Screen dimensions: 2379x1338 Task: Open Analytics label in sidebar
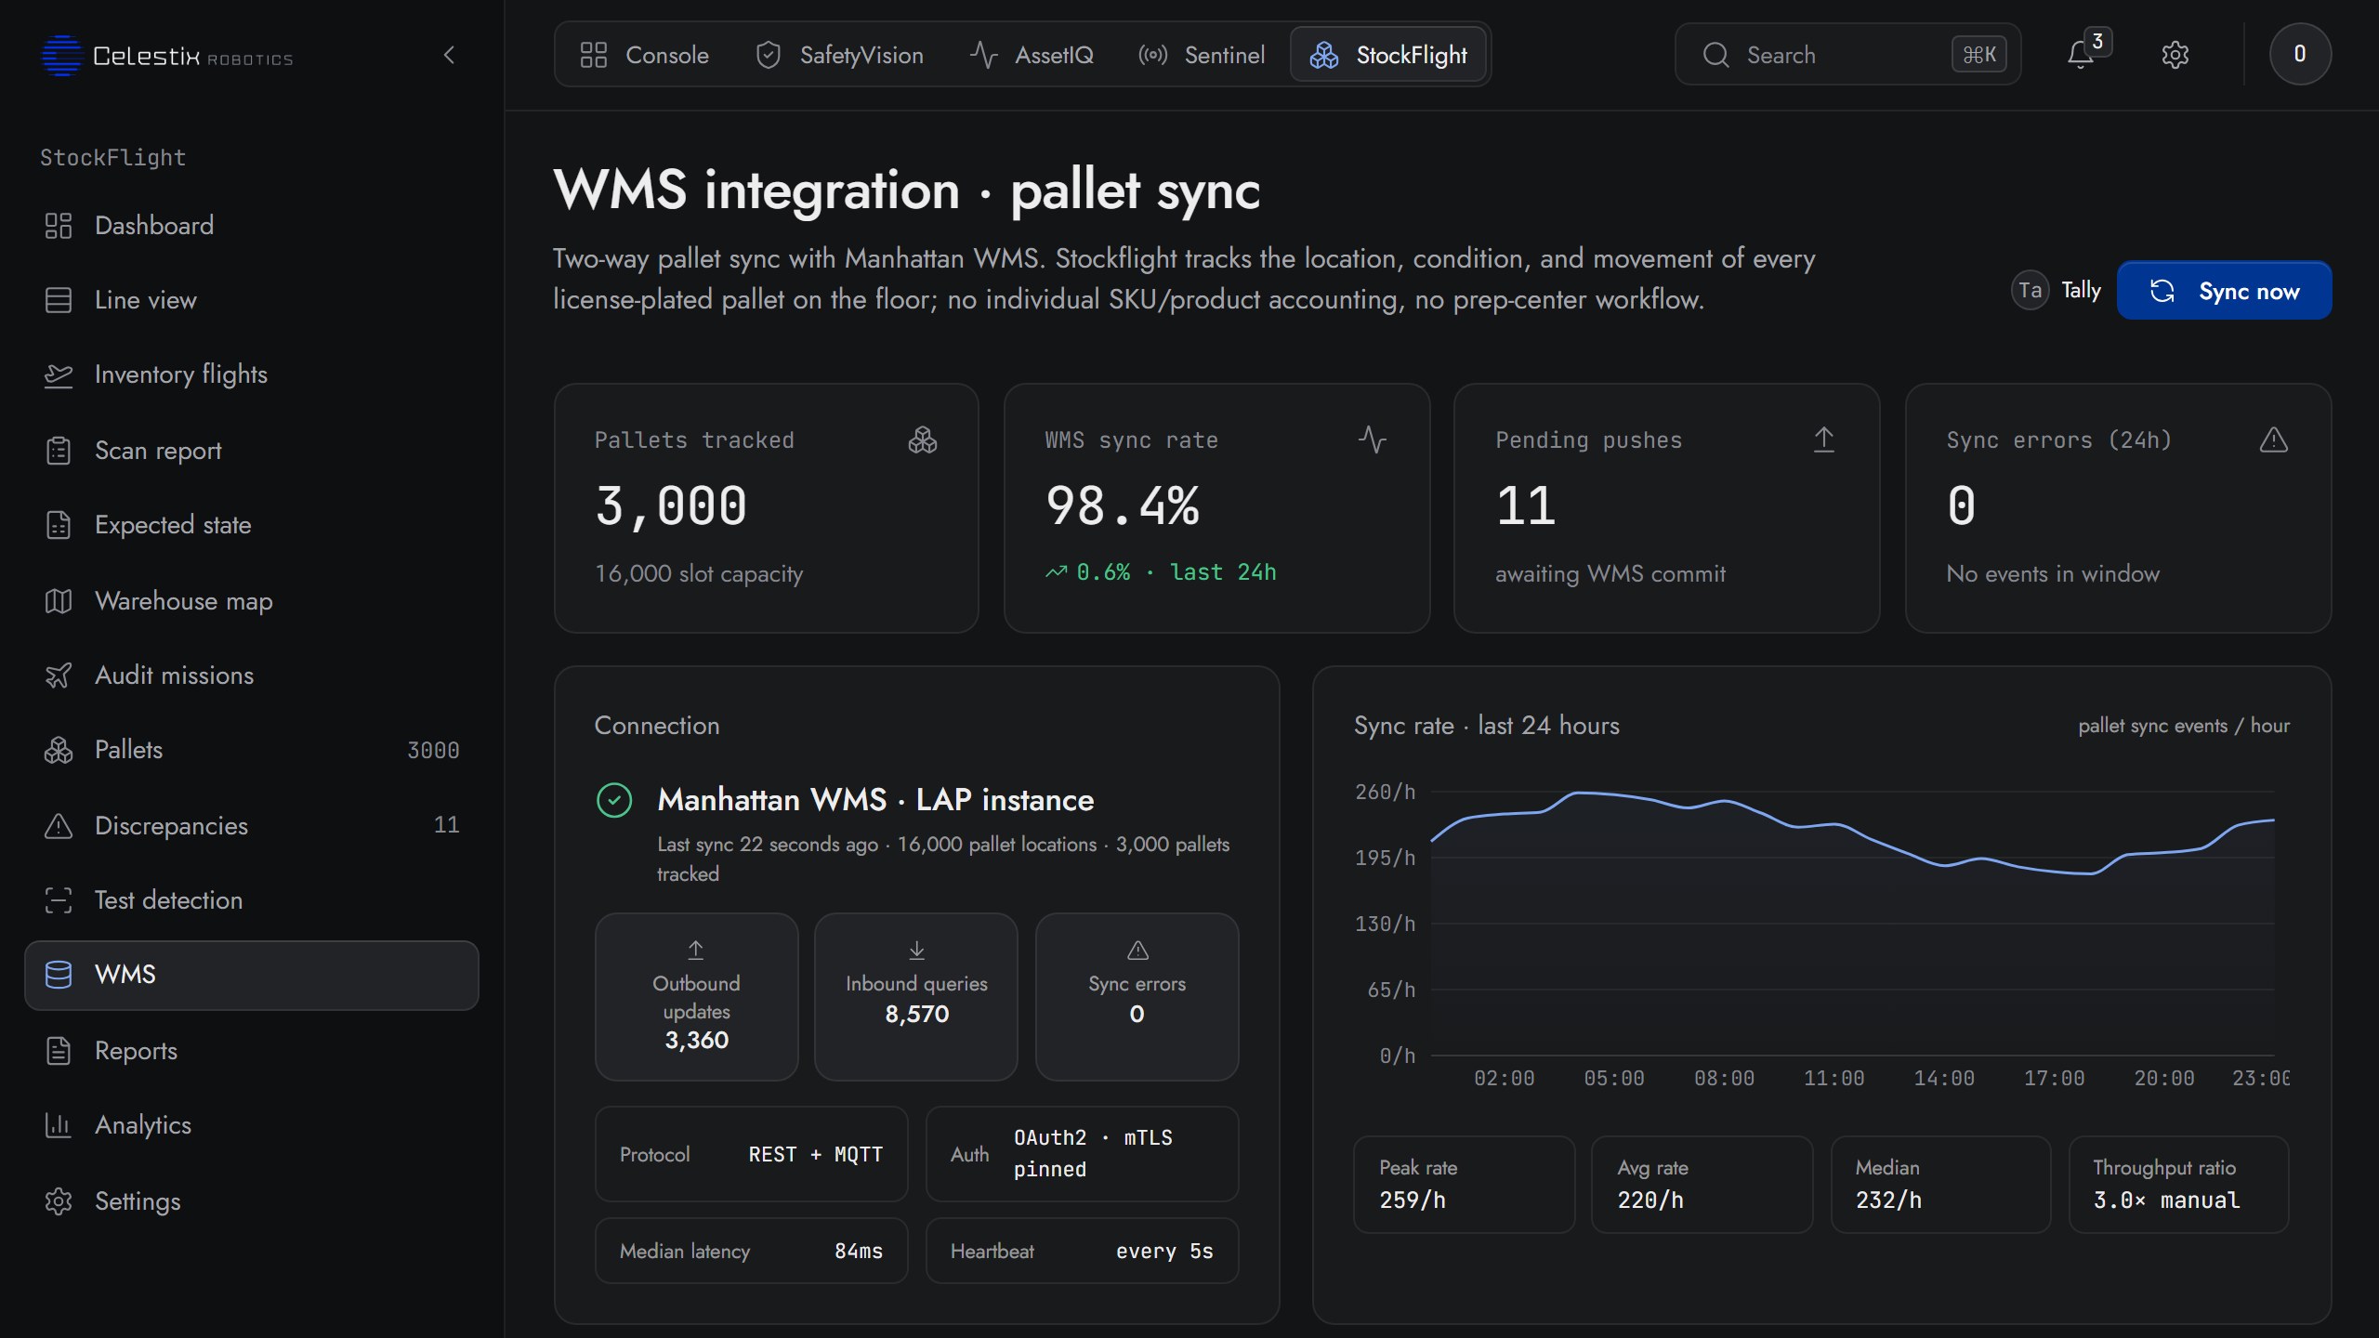coord(143,1125)
